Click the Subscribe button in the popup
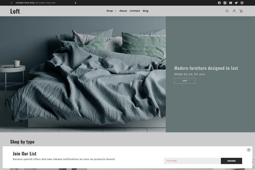The height and width of the screenshot is (170, 255). pyautogui.click(x=231, y=161)
